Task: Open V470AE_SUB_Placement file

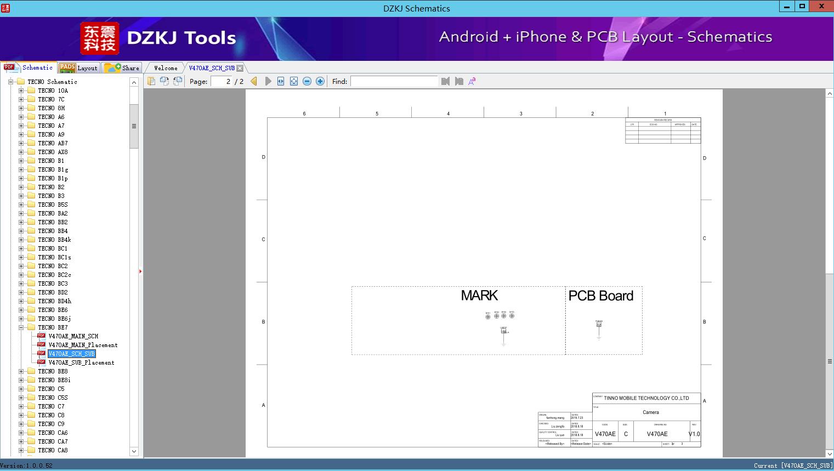Action: 81,362
